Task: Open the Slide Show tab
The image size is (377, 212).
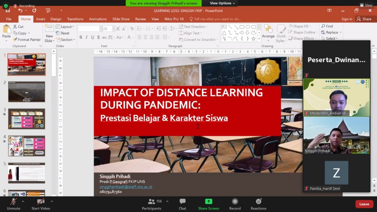Action: coord(121,19)
